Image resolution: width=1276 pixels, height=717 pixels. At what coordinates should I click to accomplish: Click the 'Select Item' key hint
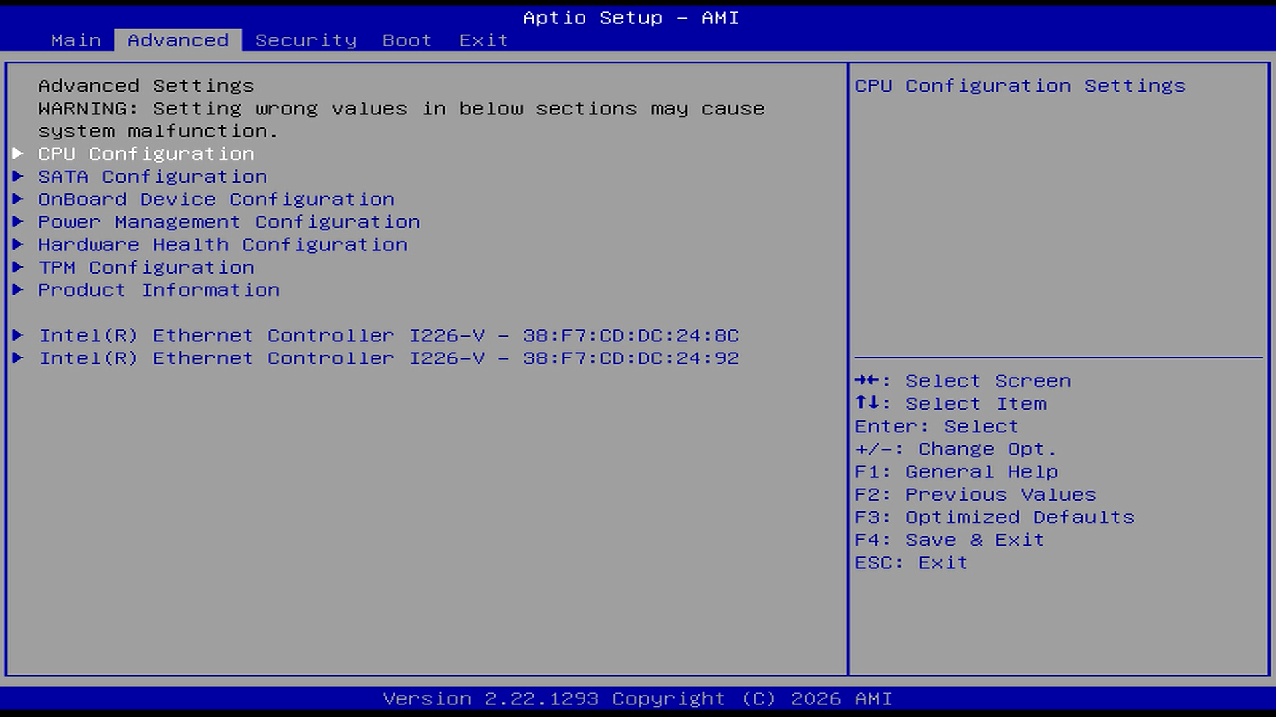coord(951,404)
